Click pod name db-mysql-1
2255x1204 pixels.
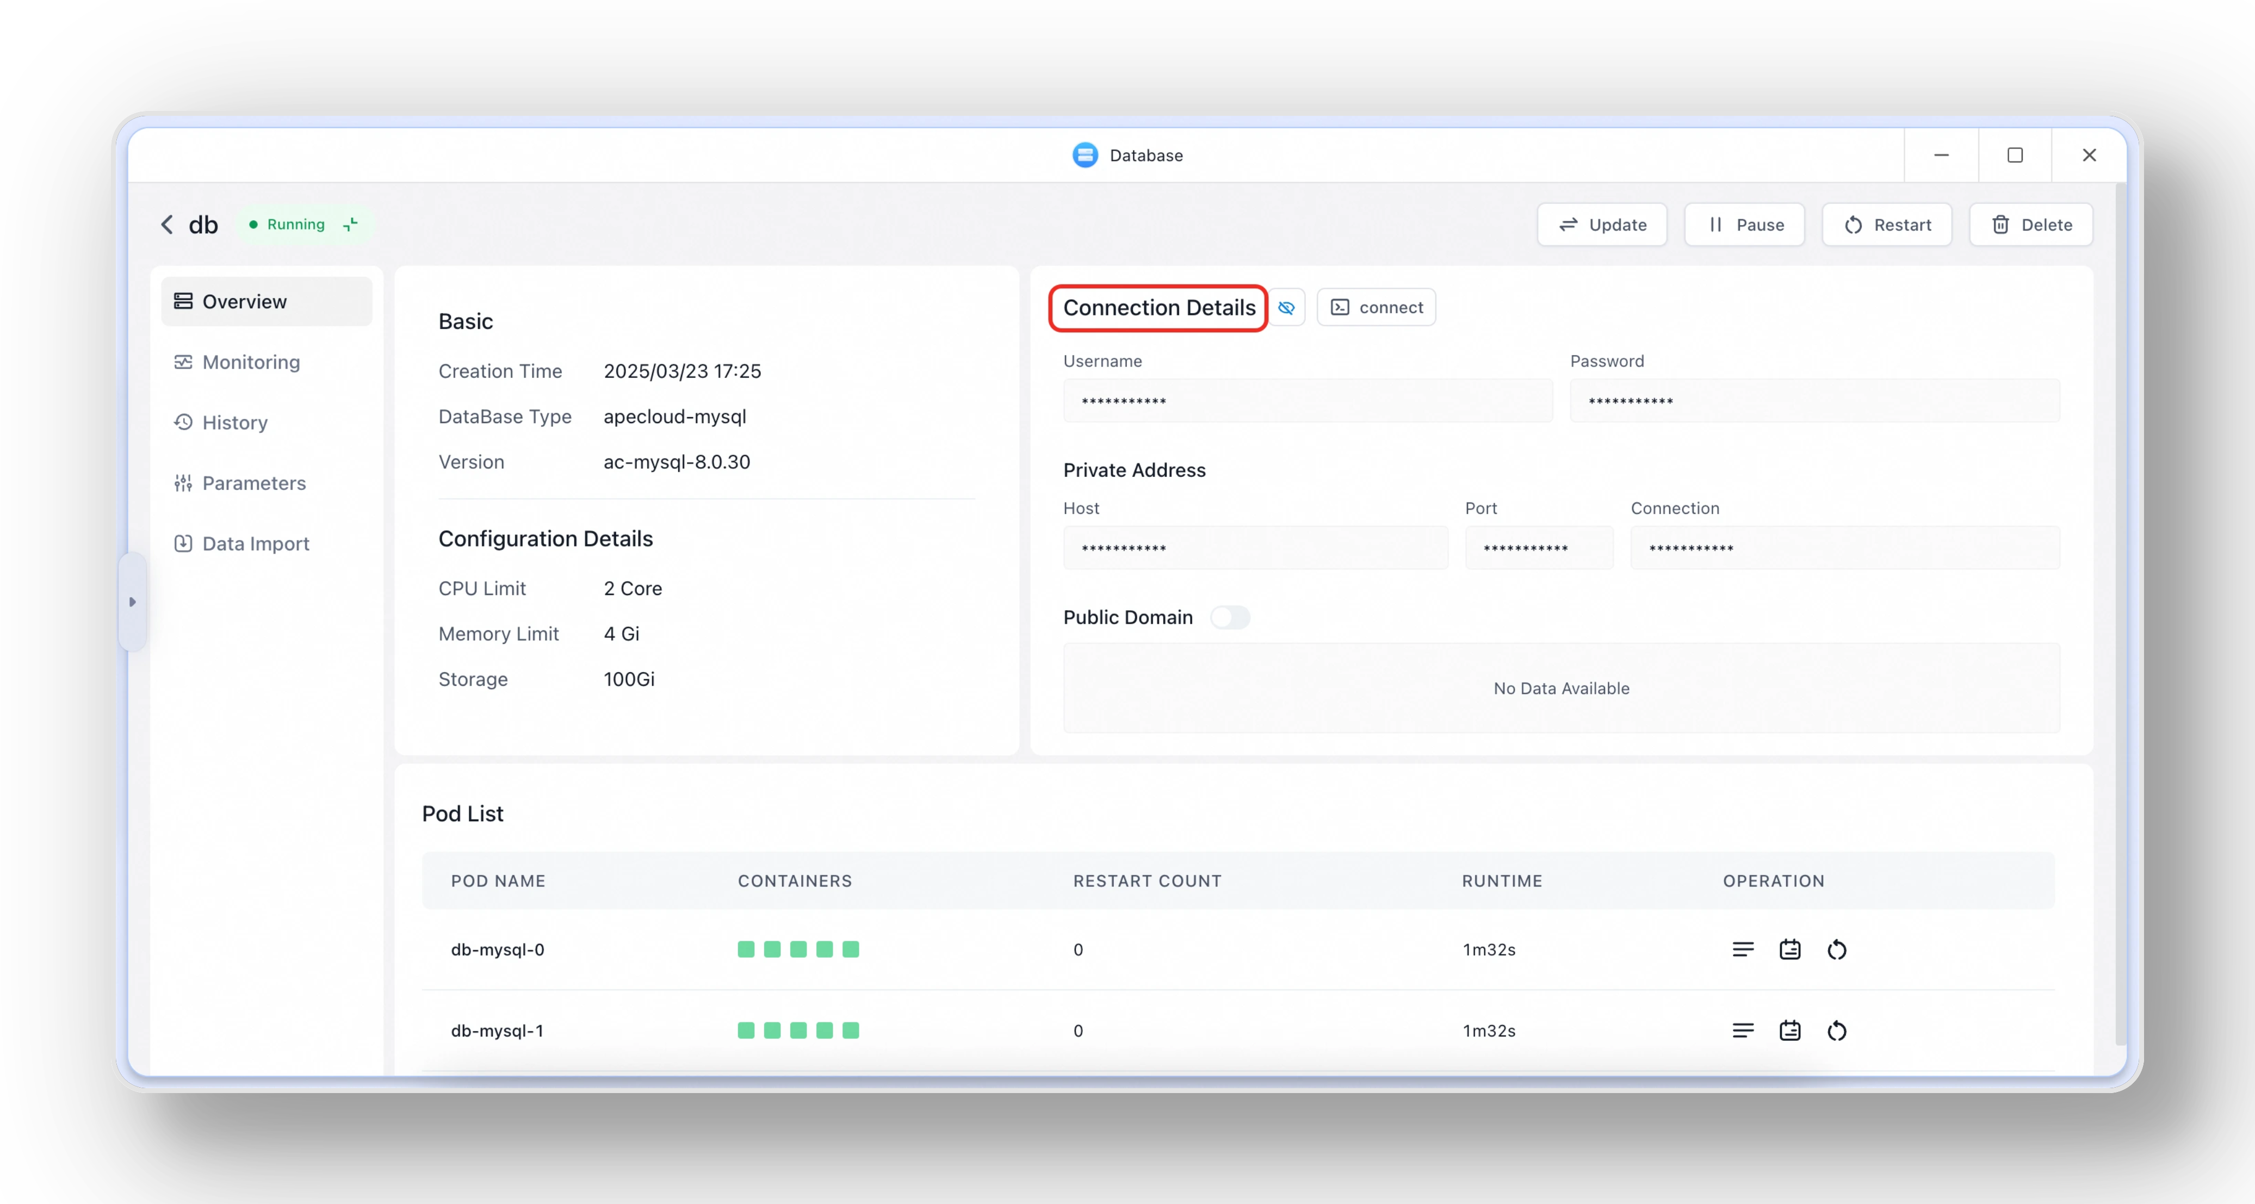coord(497,1031)
